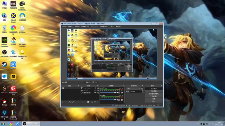Toggle visibility eye of the game capture source

95,90
